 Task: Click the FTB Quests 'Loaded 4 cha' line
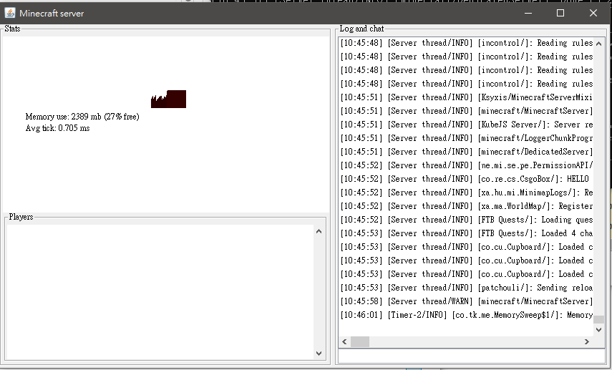[x=467, y=233]
